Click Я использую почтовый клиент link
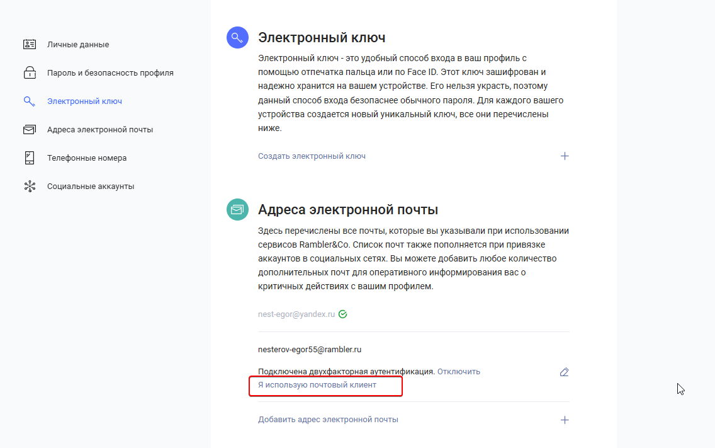The width and height of the screenshot is (715, 448). pyautogui.click(x=317, y=385)
